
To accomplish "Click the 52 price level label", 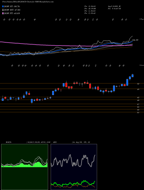I will pyautogui.click(x=138, y=84).
